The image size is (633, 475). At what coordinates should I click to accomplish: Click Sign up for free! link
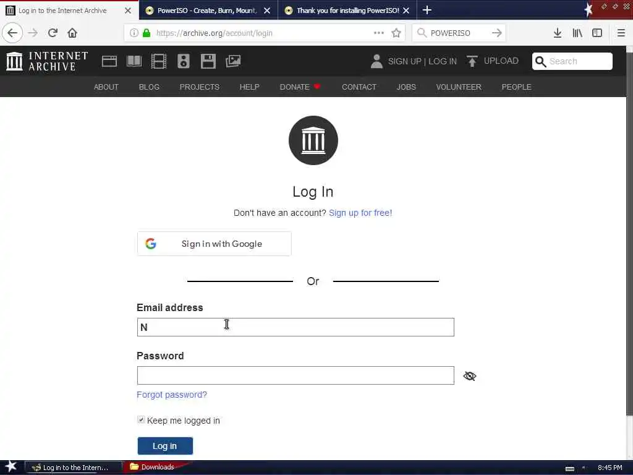pos(360,213)
